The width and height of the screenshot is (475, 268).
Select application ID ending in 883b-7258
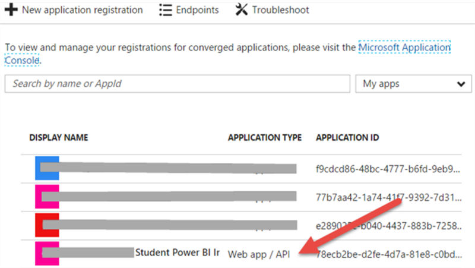click(389, 226)
